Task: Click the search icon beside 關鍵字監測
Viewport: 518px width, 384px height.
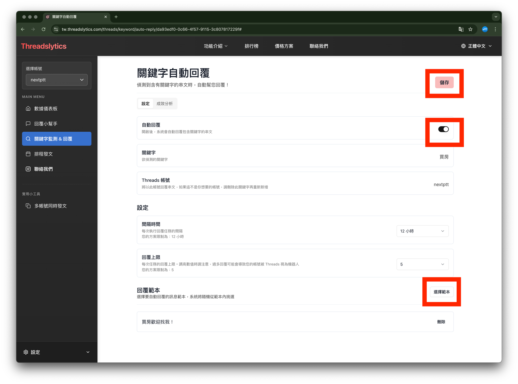Action: [28, 139]
